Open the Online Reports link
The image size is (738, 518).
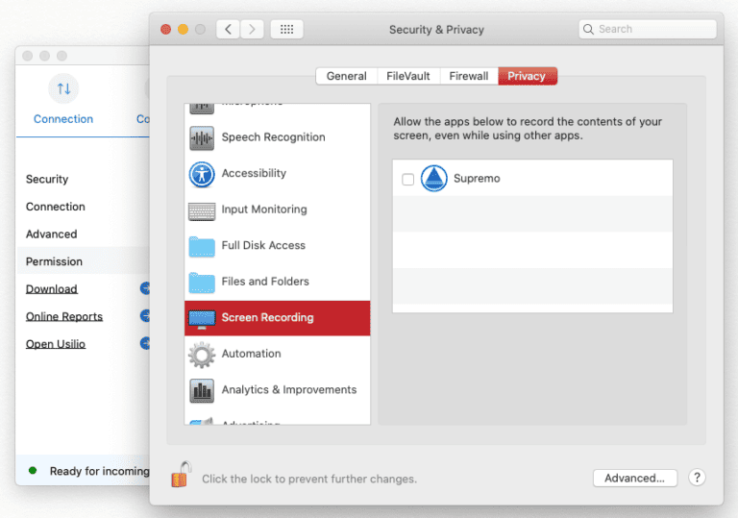pos(64,316)
